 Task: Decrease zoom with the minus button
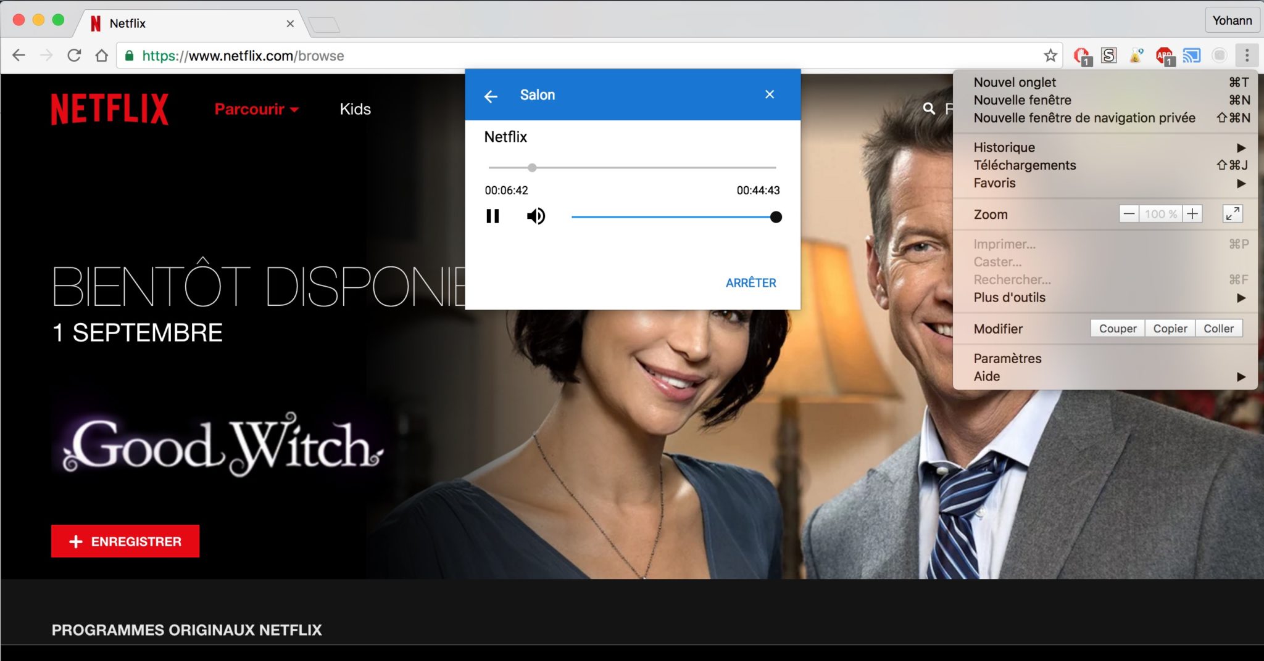tap(1129, 214)
